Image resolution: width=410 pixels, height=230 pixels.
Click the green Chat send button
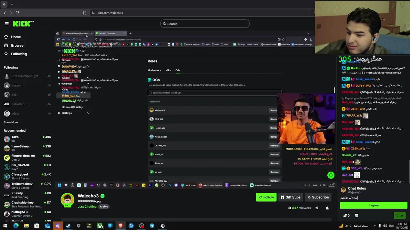399,216
